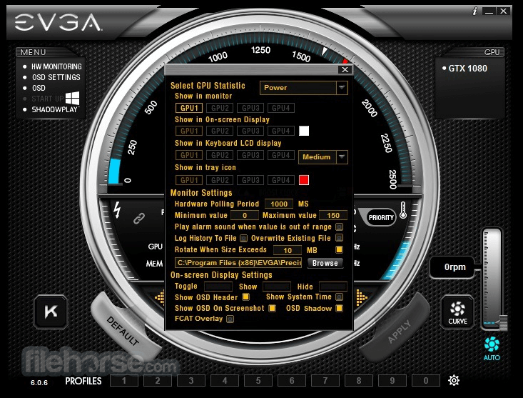
Task: Toggle Play alarm sound checkbox
Action: (x=339, y=227)
